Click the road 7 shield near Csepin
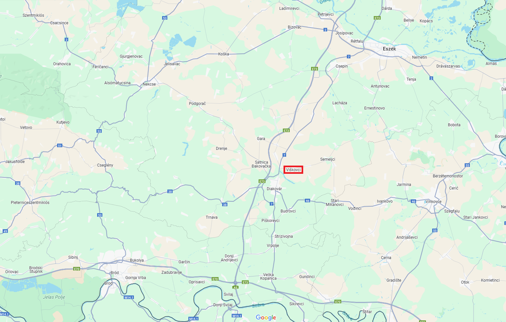Screen dimensions: 506x322 pyautogui.click(x=348, y=57)
